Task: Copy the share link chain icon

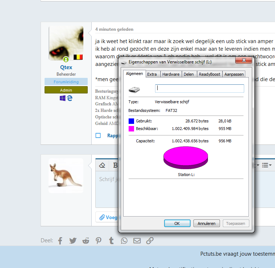Action: pos(150,240)
